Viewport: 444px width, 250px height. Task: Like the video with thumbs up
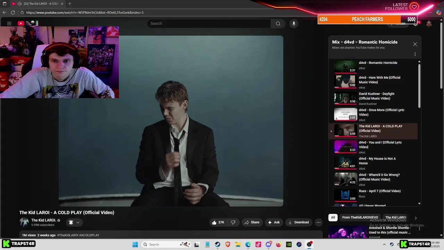[219, 222]
